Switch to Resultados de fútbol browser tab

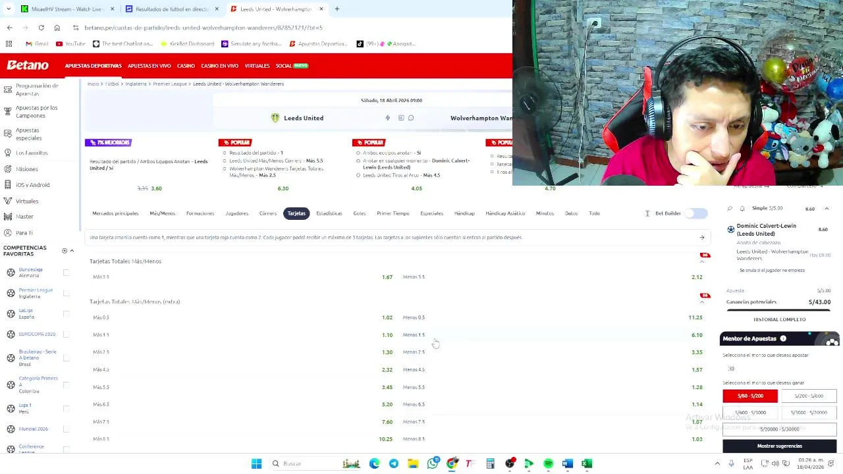coord(172,9)
